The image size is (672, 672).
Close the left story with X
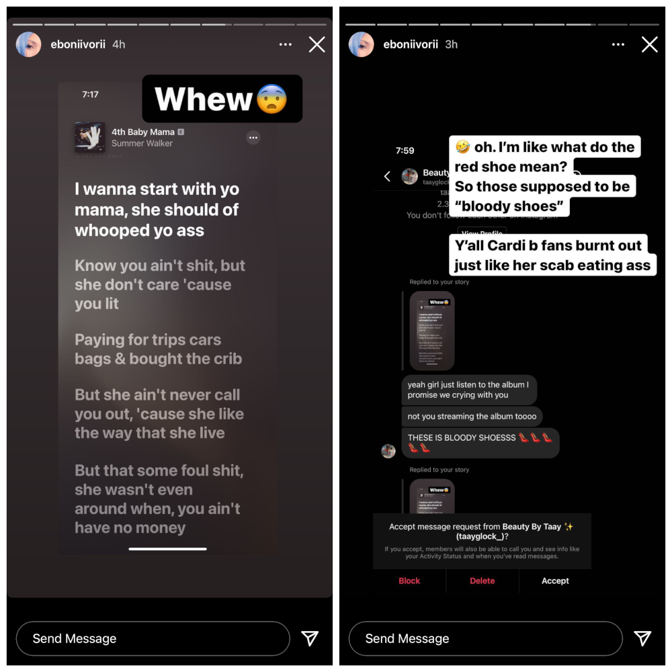(317, 44)
